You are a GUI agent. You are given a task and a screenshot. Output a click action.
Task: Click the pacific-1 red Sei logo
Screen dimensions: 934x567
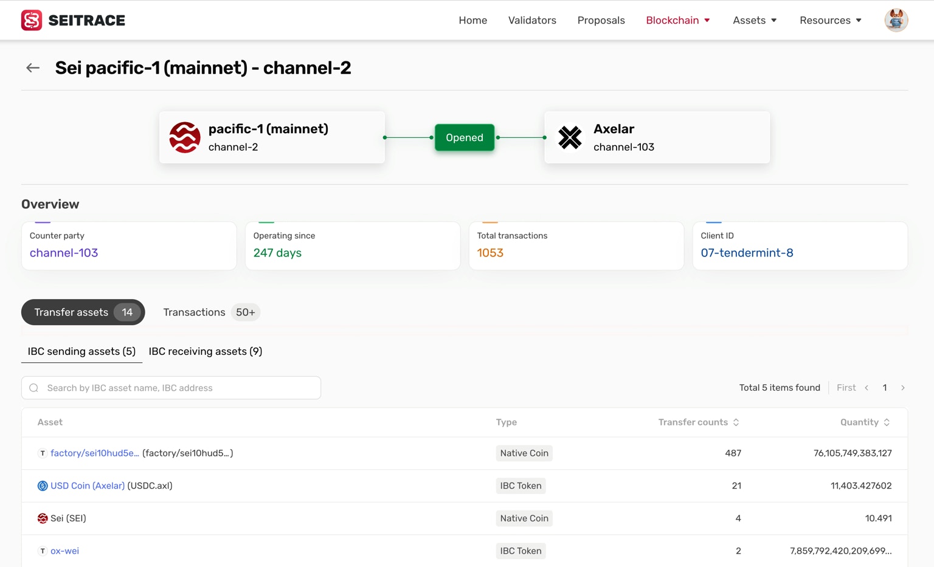click(x=184, y=137)
